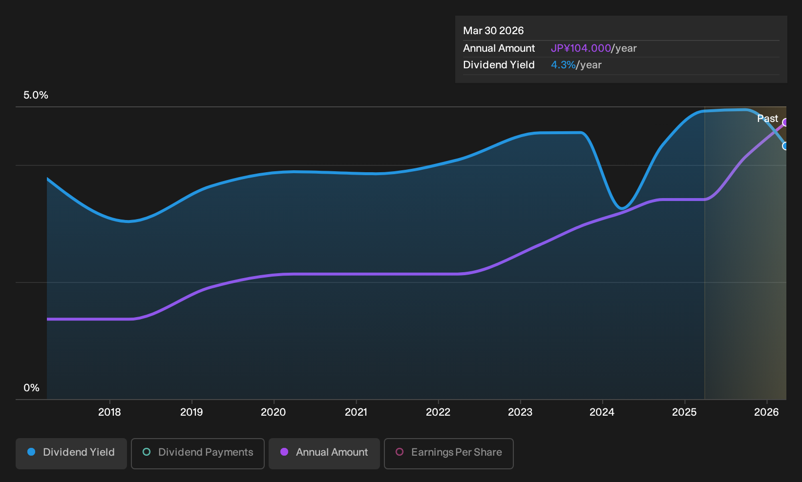Toggle the Dividend Yield series
Screen dimensions: 802x482
click(x=71, y=453)
